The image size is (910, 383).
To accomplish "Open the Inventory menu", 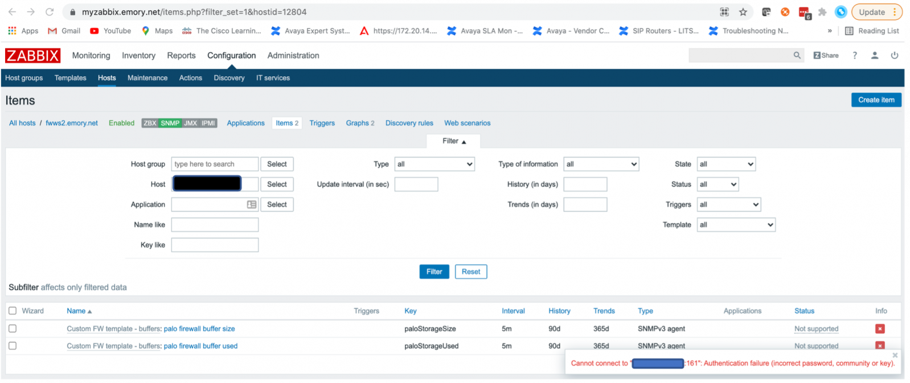I will click(x=138, y=55).
